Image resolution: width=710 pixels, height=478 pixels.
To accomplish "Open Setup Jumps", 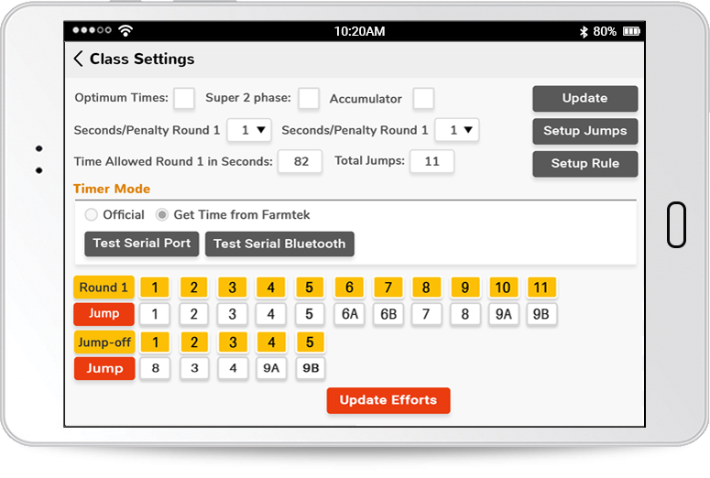I will point(584,131).
